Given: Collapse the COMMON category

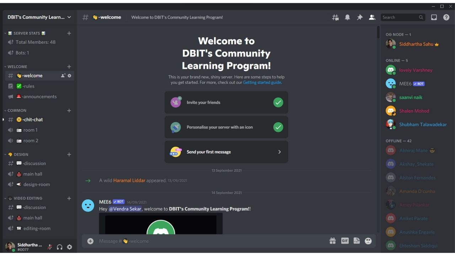Looking at the screenshot, I should (15, 110).
